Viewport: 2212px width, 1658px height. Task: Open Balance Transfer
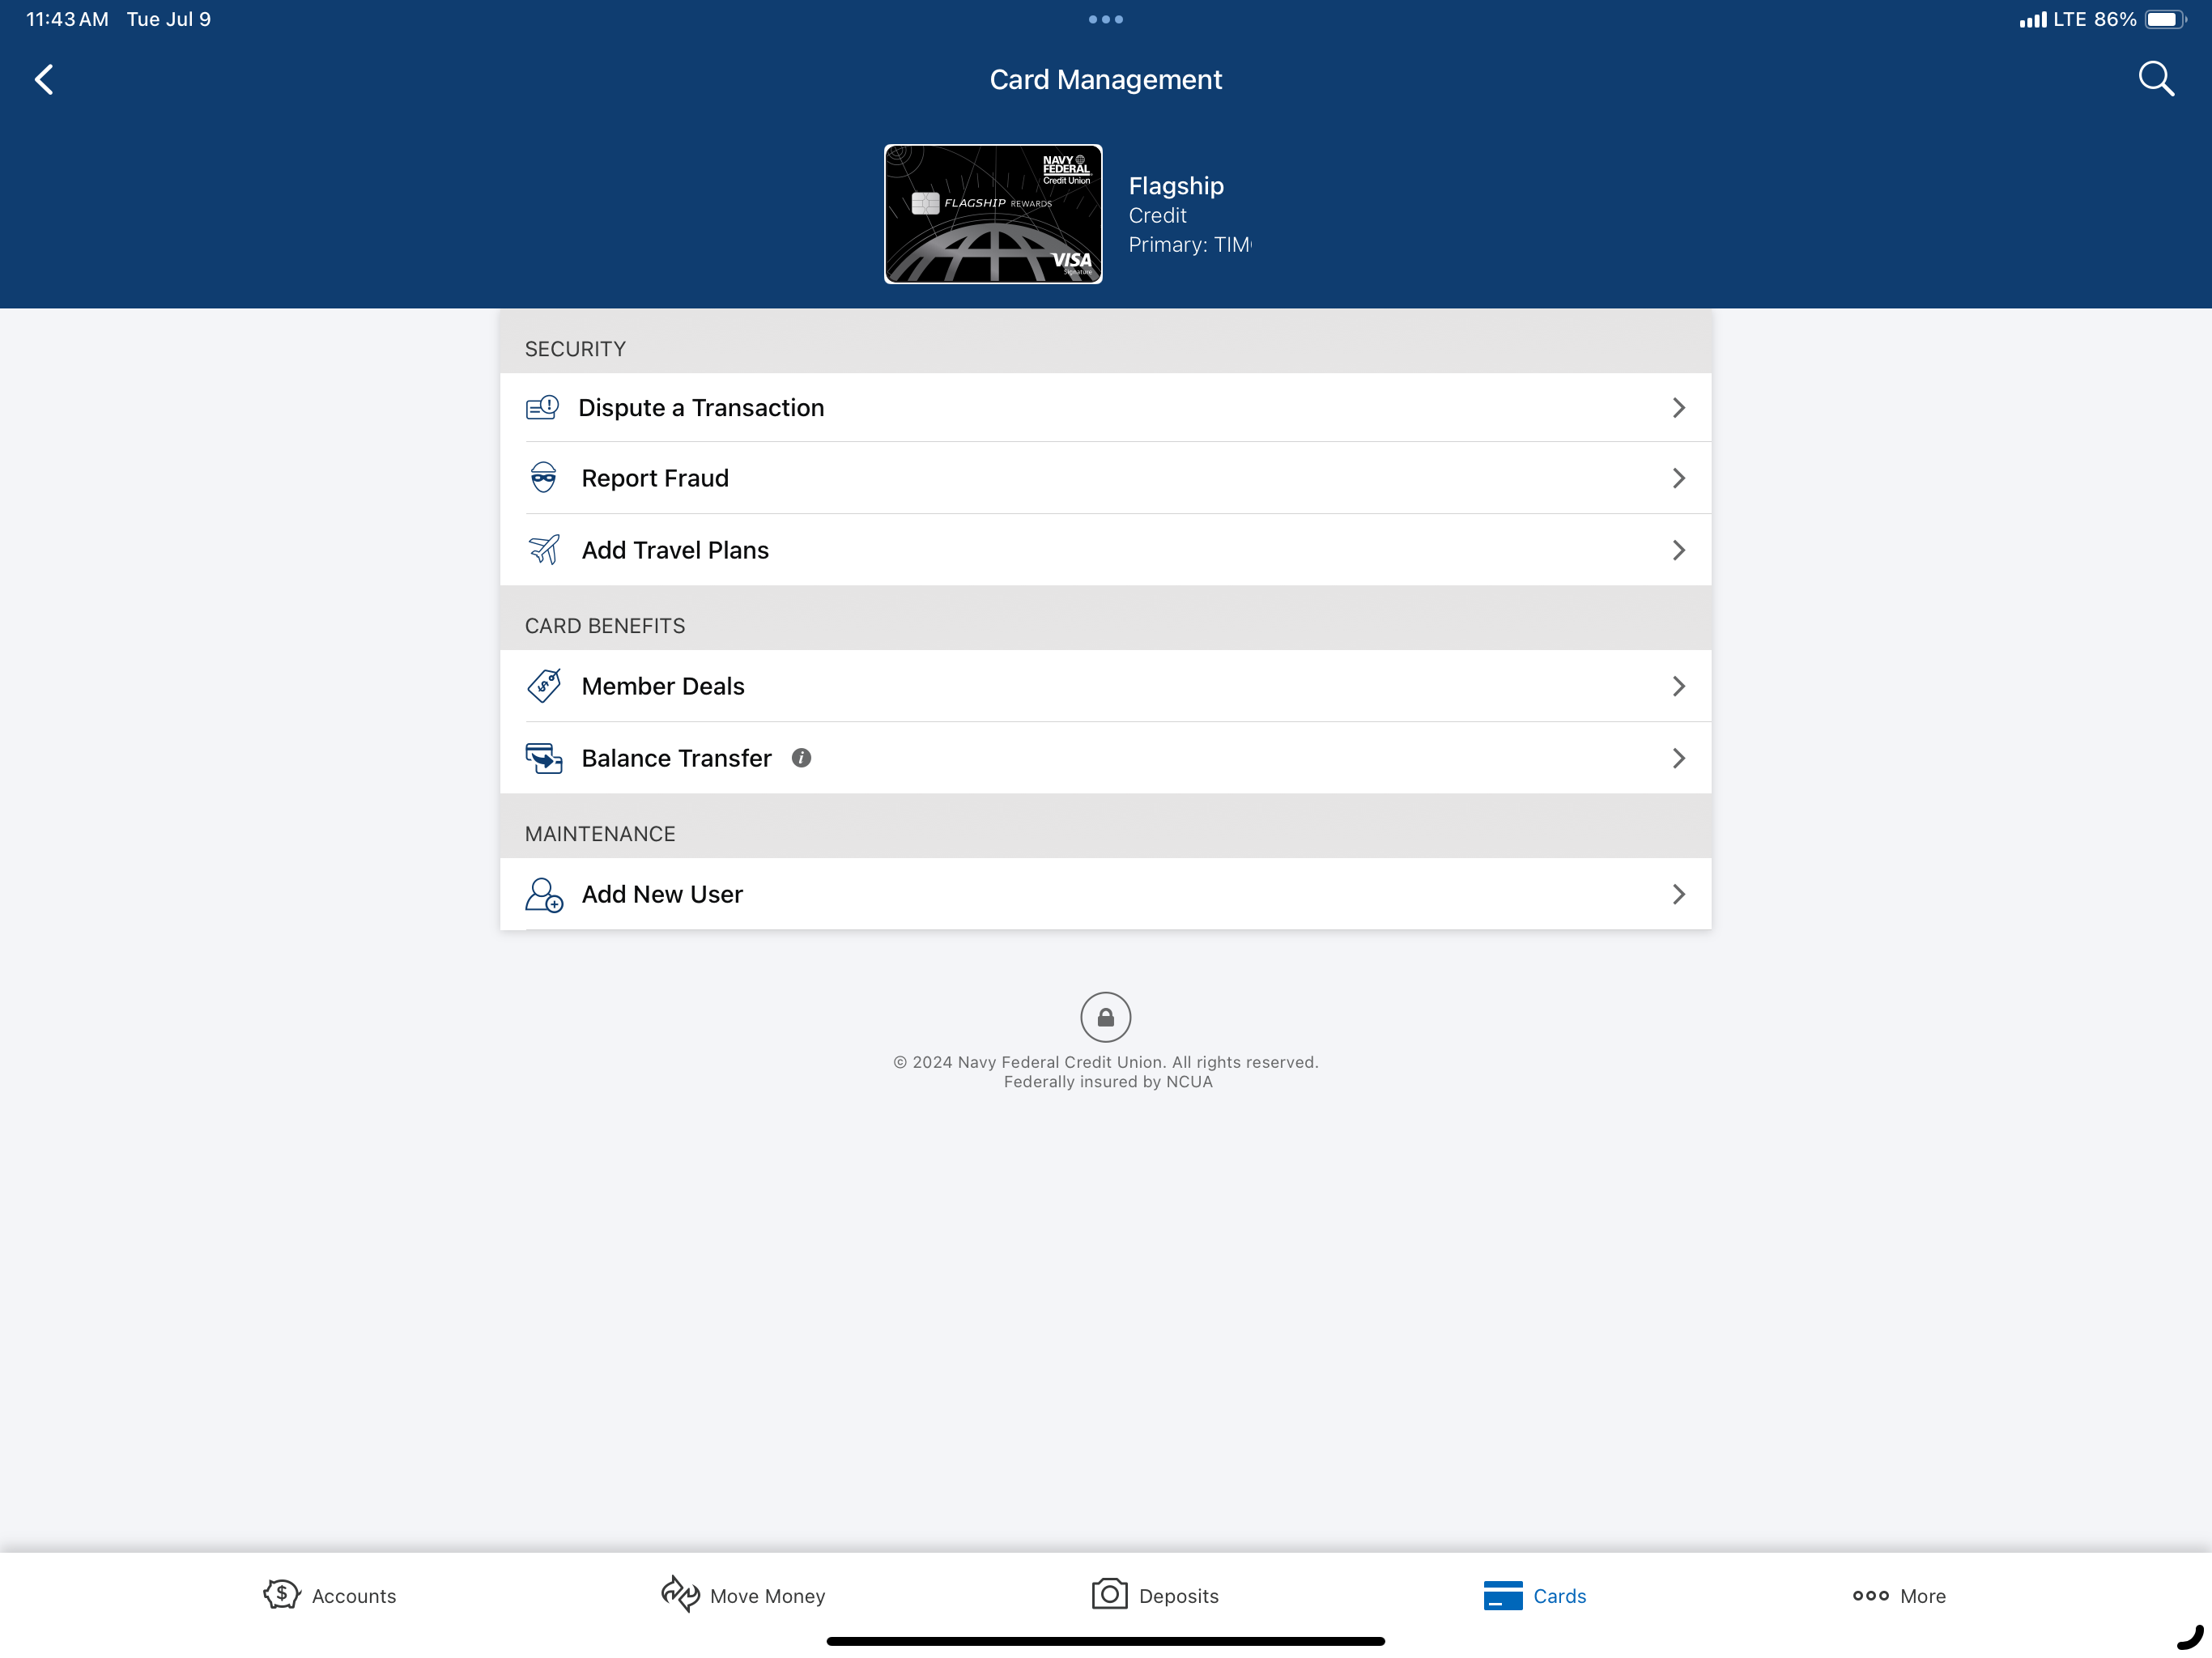pos(1105,758)
